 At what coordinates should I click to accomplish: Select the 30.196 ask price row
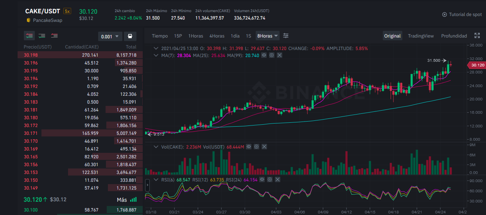(80, 63)
